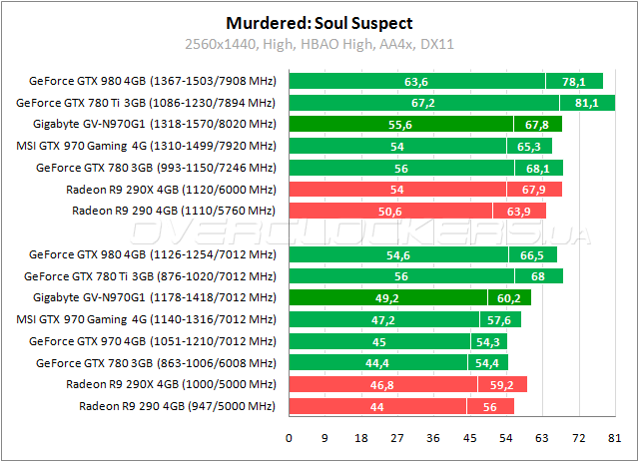Click the 50,6 red bar value

(x=390, y=212)
